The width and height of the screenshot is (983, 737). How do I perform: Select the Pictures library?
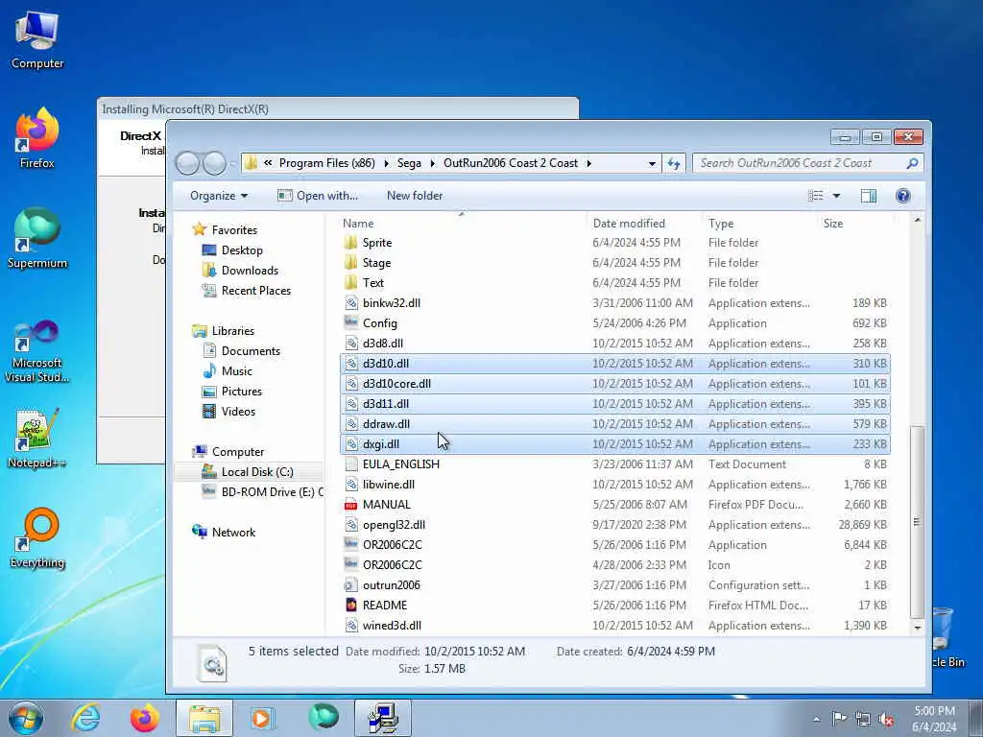click(x=241, y=392)
